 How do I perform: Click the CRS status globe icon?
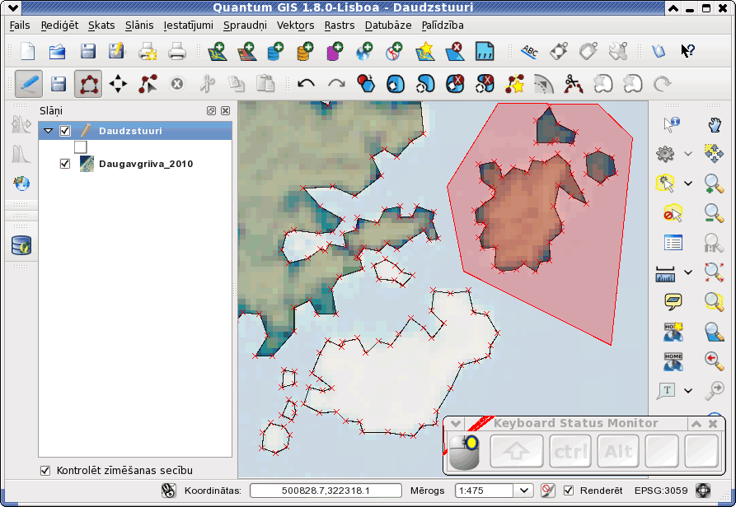tap(703, 491)
